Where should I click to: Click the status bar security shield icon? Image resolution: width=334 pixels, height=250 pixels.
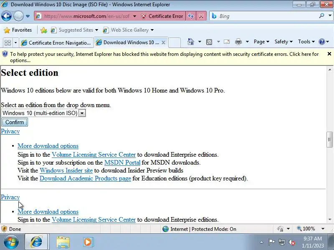coord(4,229)
